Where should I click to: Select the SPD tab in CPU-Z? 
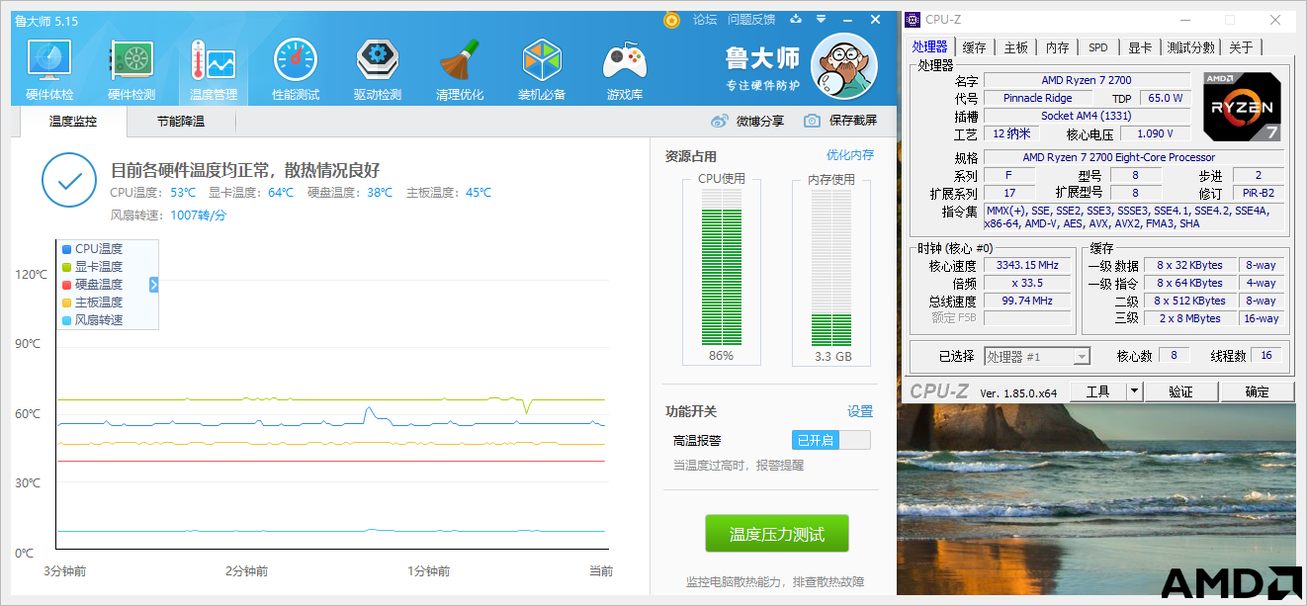pyautogui.click(x=1098, y=47)
